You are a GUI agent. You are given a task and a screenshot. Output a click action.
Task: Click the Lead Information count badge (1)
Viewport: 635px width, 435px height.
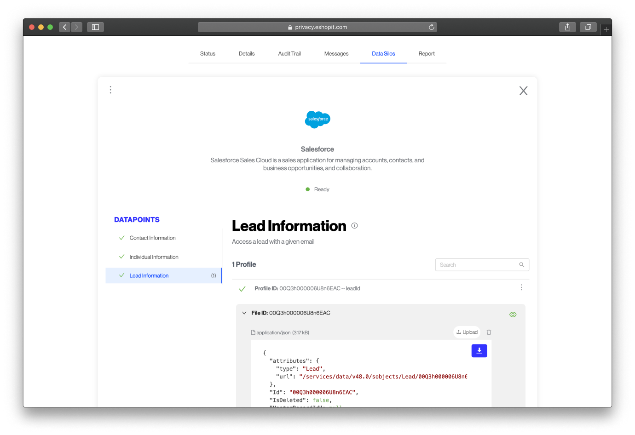[x=214, y=276]
